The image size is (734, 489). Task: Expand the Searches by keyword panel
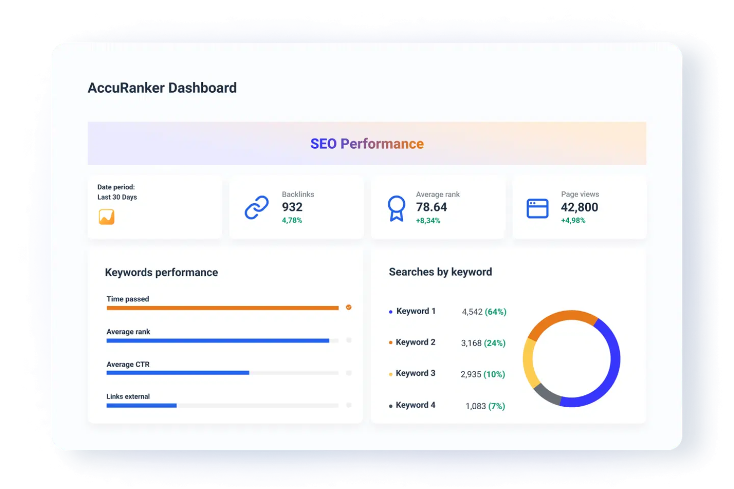tap(440, 272)
